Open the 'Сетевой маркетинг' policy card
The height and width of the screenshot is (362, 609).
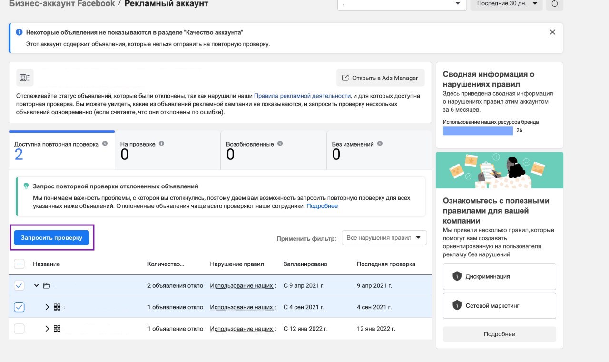[x=499, y=305]
